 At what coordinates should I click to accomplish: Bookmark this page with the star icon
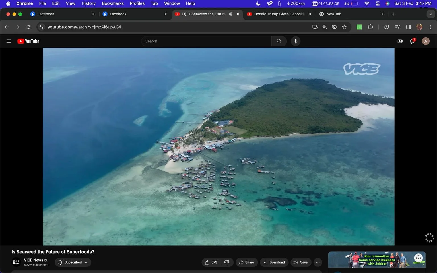(344, 27)
